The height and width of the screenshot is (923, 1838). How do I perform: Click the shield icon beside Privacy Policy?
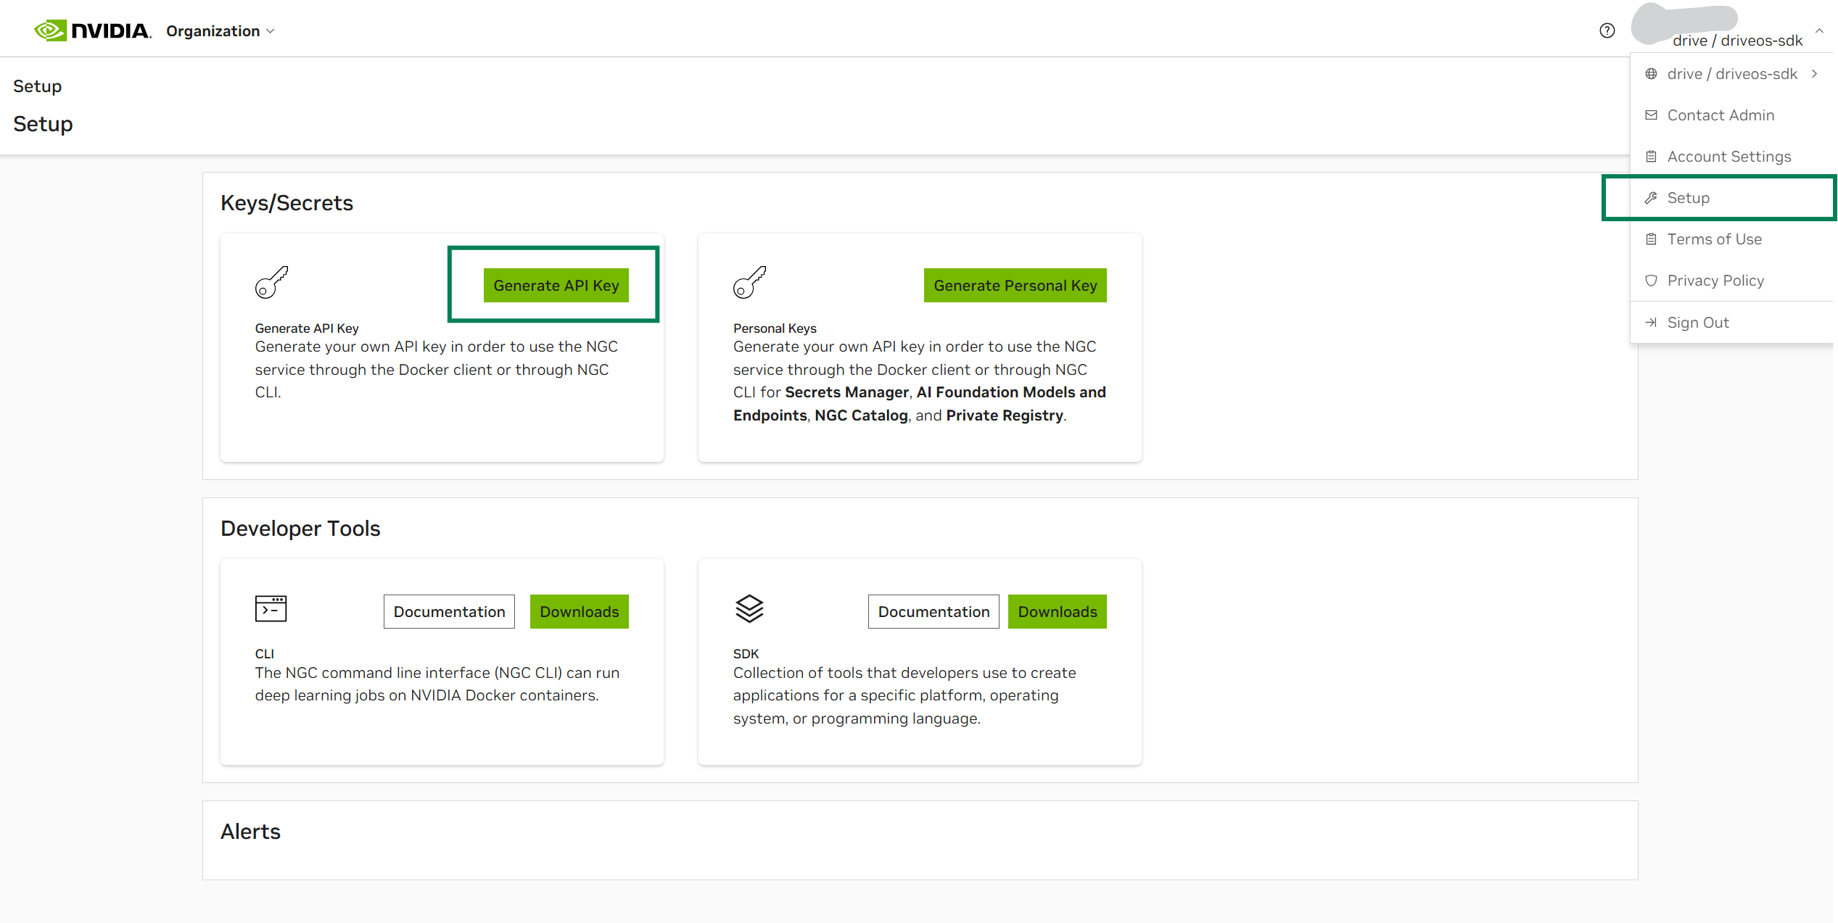1651,281
